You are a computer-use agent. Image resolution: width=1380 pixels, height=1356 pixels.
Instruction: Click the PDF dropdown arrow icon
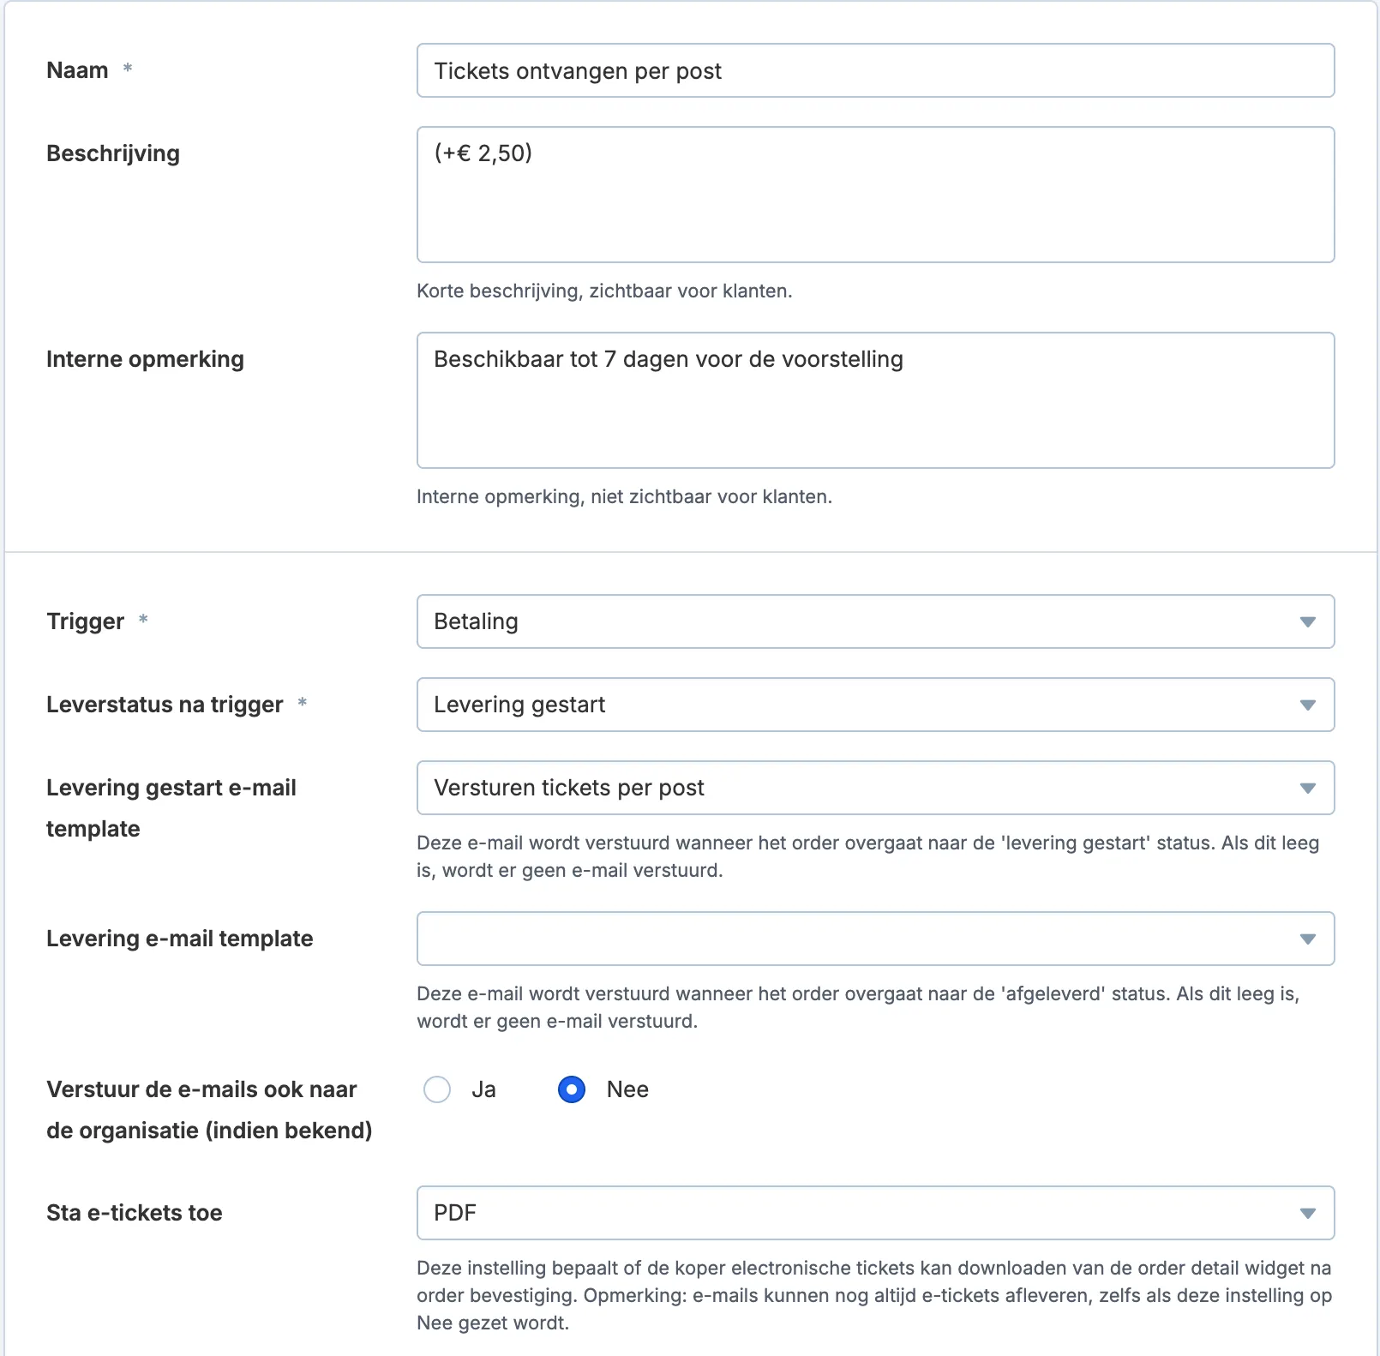[x=1307, y=1213]
